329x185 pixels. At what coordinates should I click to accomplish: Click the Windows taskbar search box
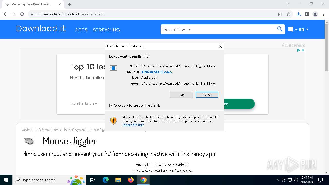click(x=49, y=180)
